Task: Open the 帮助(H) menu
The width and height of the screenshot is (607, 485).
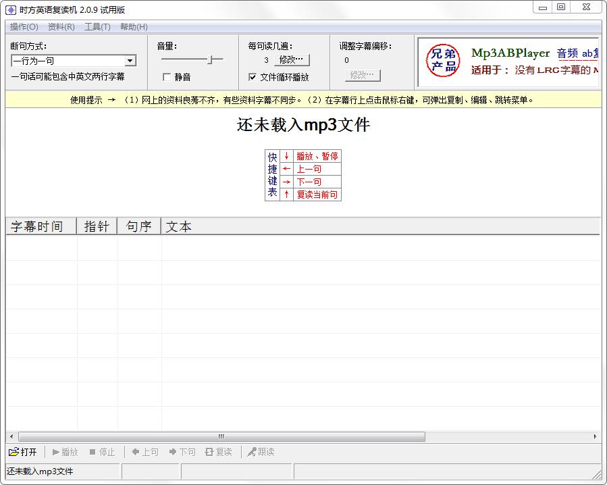Action: tap(134, 27)
